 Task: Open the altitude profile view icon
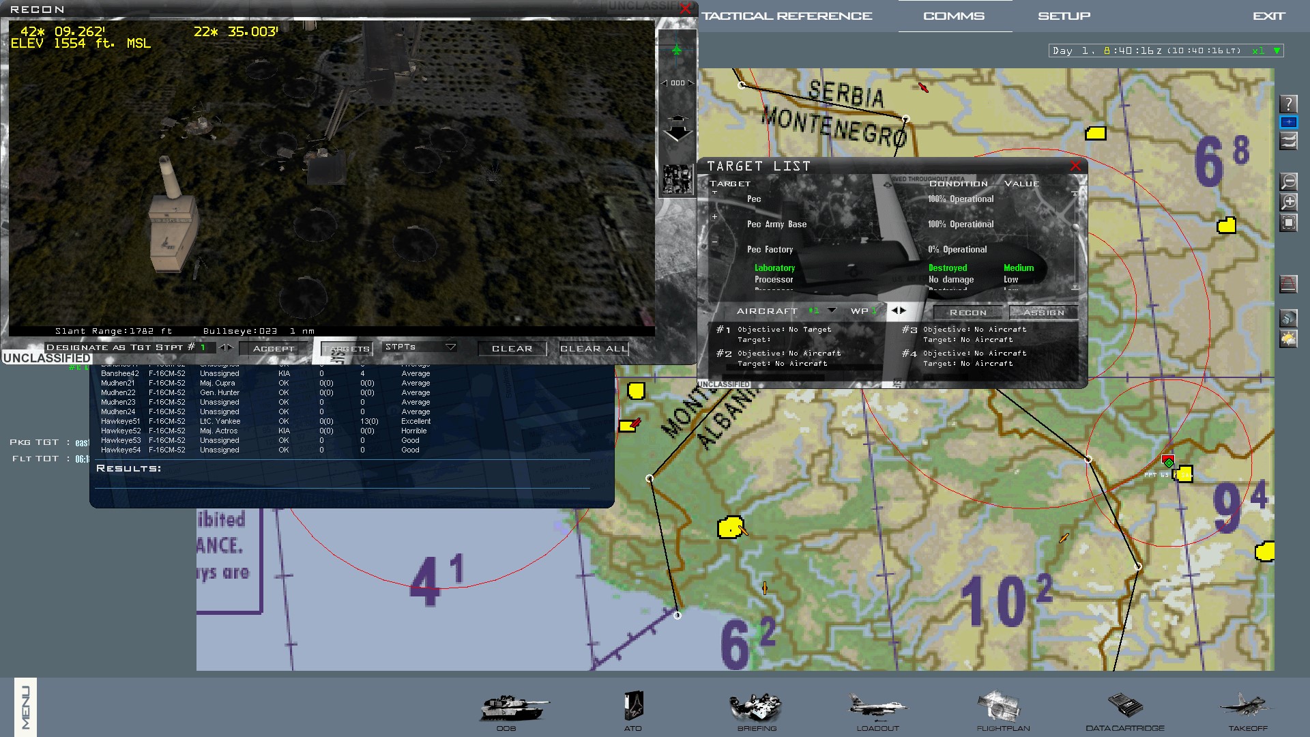point(1288,283)
